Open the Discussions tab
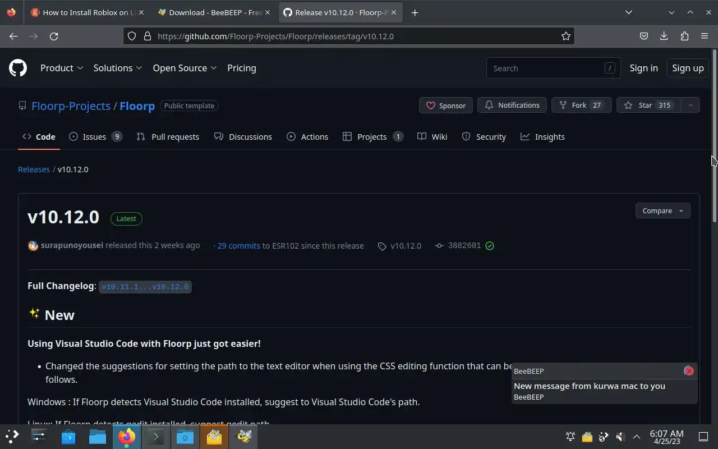 243,137
